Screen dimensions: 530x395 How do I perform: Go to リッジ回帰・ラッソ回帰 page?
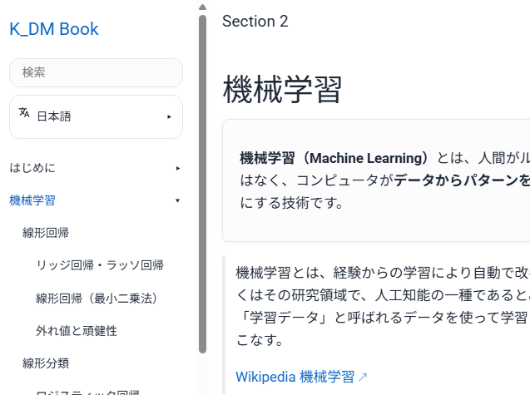coord(100,265)
